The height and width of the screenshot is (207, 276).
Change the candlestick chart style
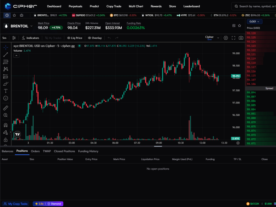pos(14,38)
